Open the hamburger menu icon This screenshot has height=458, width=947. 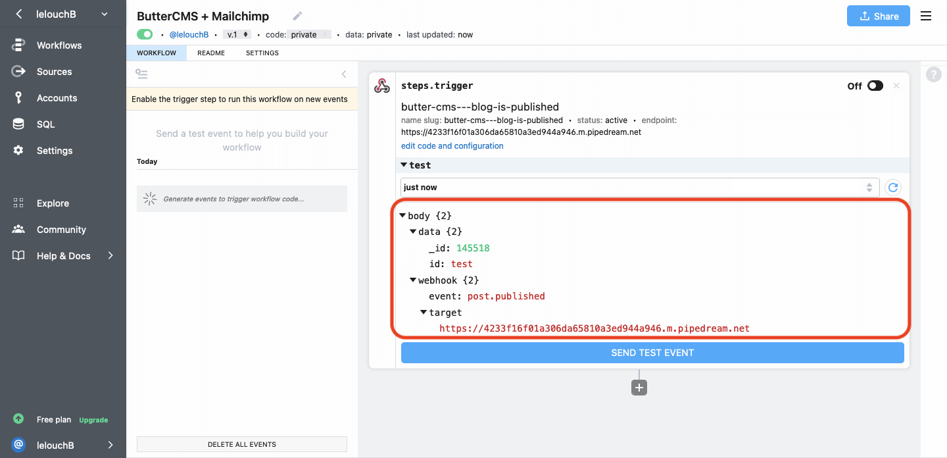click(926, 16)
